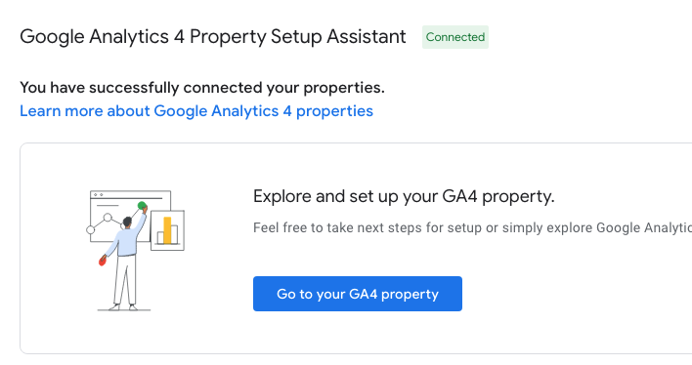Open Learn more about Google Analytics 4 properties link
The image size is (692, 365).
pyautogui.click(x=196, y=111)
